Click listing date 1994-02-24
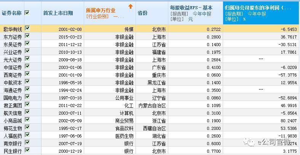Screen dimensions: 300x155 click(70, 90)
